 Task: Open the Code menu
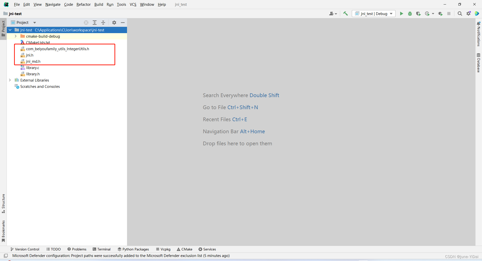69,5
